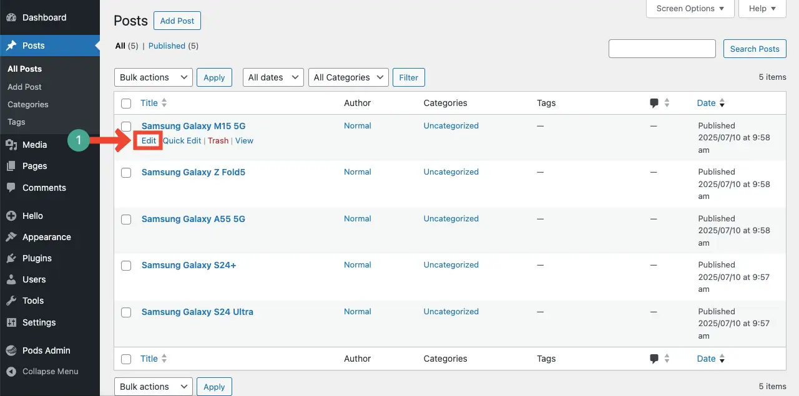This screenshot has height=396, width=799.
Task: Click the Filter button
Action: [x=409, y=77]
